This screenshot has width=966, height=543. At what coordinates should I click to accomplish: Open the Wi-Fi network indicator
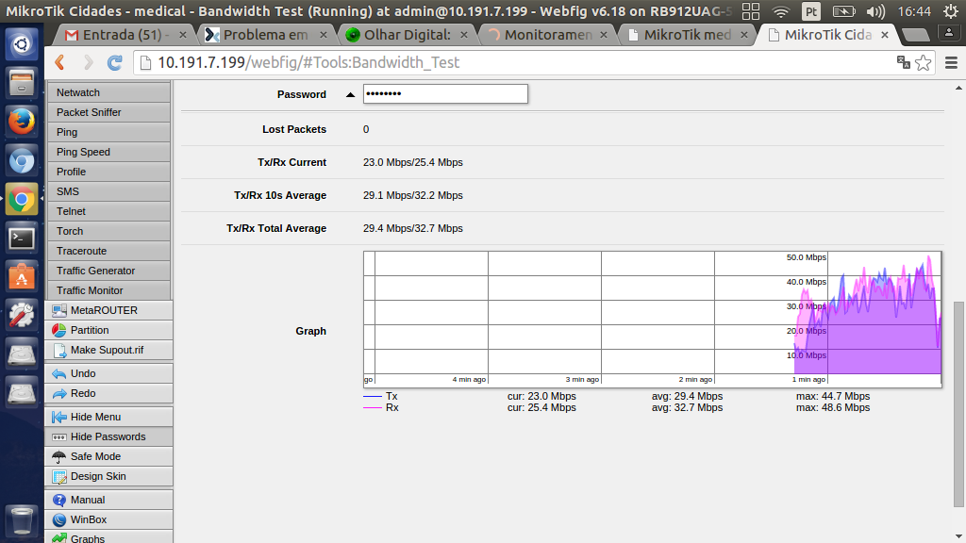[x=781, y=11]
